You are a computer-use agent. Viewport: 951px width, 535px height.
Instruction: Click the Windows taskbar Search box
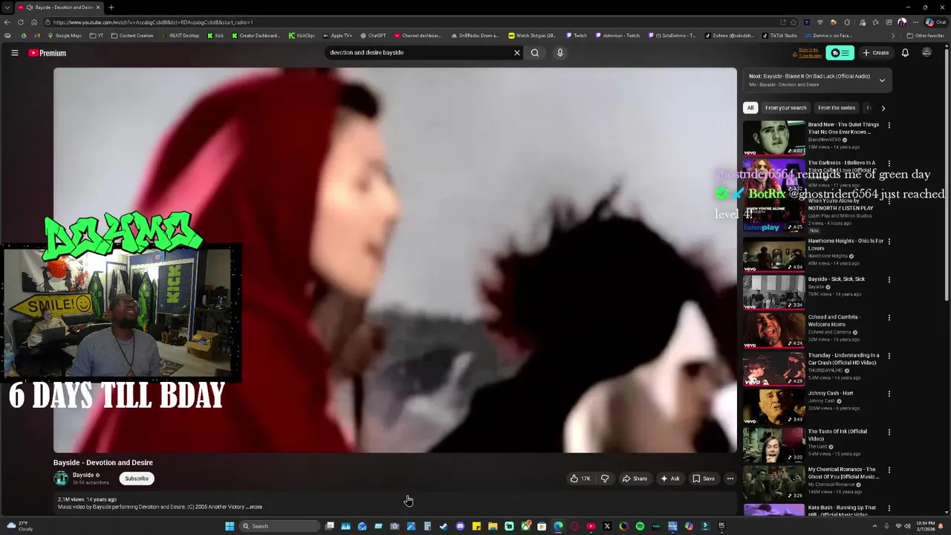(x=279, y=526)
